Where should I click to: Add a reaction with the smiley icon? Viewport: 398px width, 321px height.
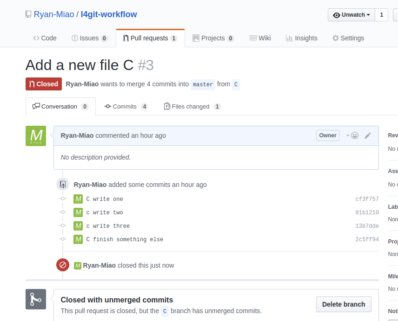click(352, 136)
